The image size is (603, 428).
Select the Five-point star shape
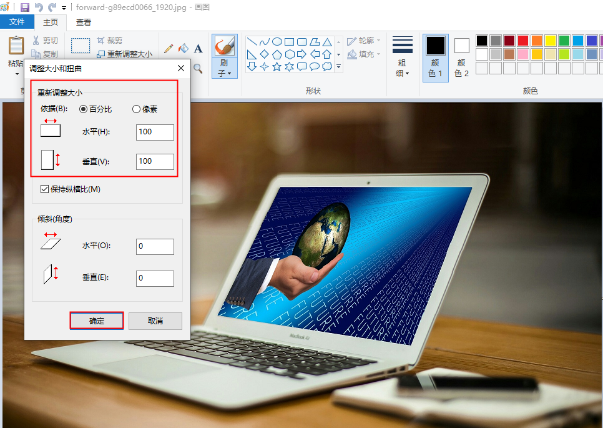tap(277, 67)
